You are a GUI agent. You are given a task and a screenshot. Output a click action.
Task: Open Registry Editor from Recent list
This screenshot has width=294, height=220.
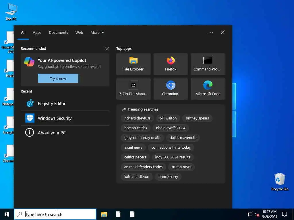[x=65, y=103]
